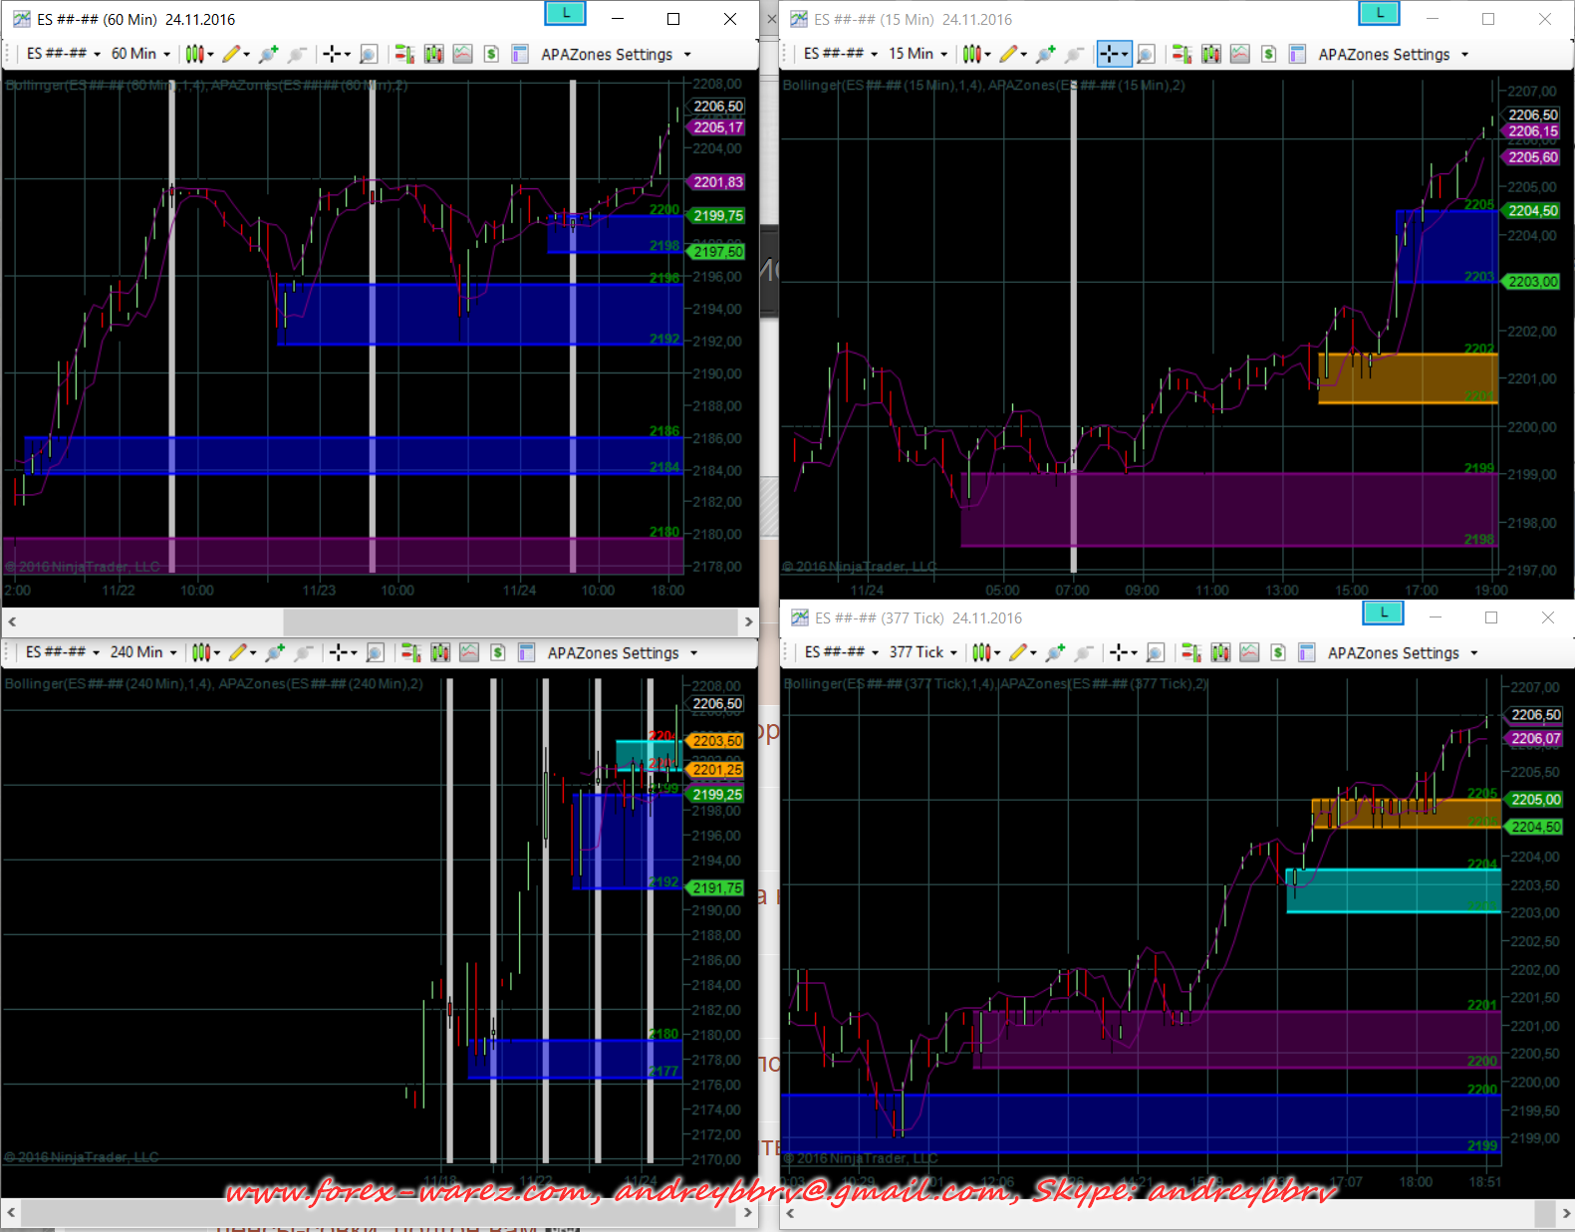1575x1232 pixels.
Task: Click right scroll arrow under 60 Min chart
Action: (748, 621)
